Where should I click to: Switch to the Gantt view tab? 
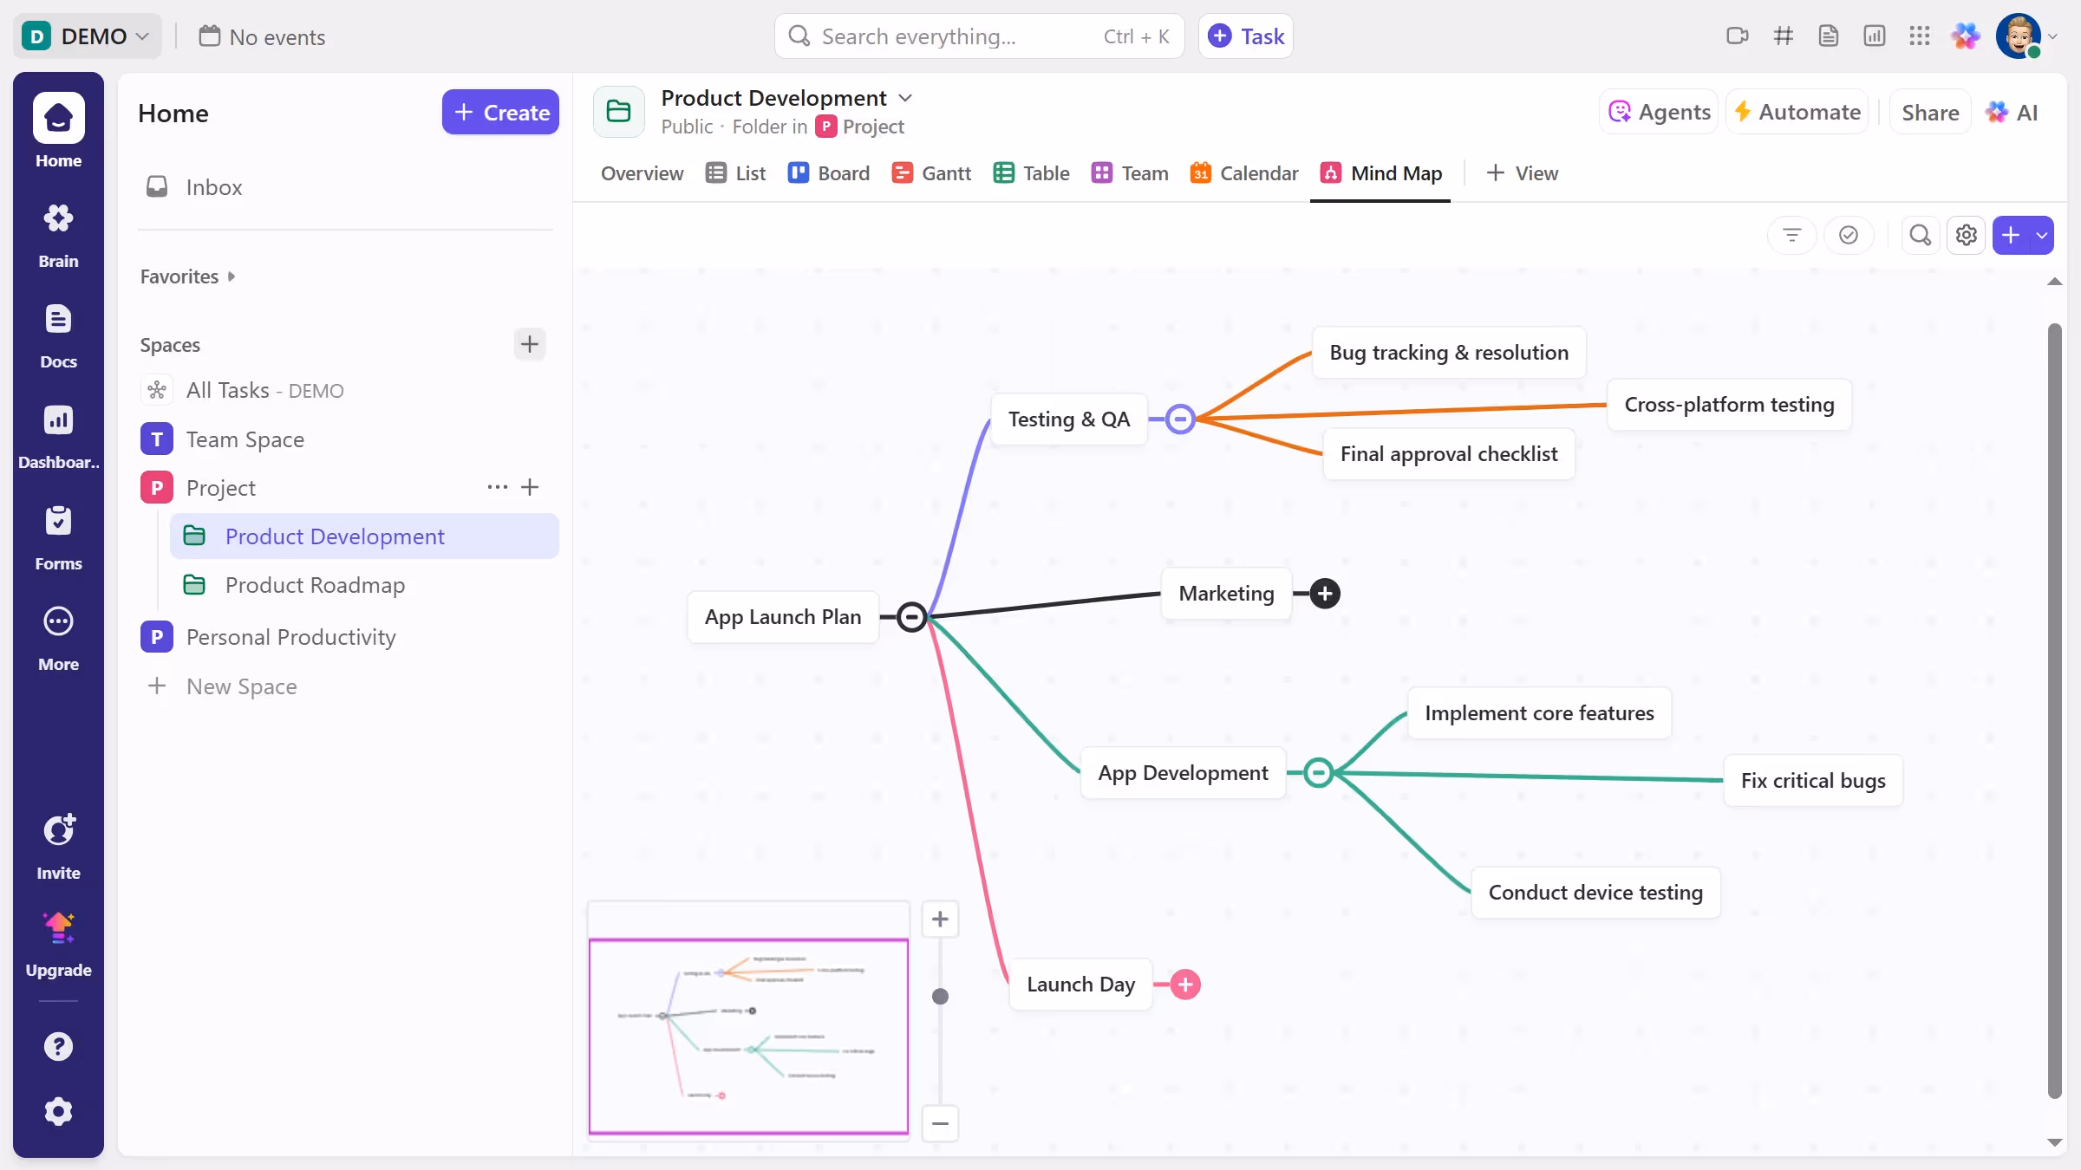(x=931, y=173)
